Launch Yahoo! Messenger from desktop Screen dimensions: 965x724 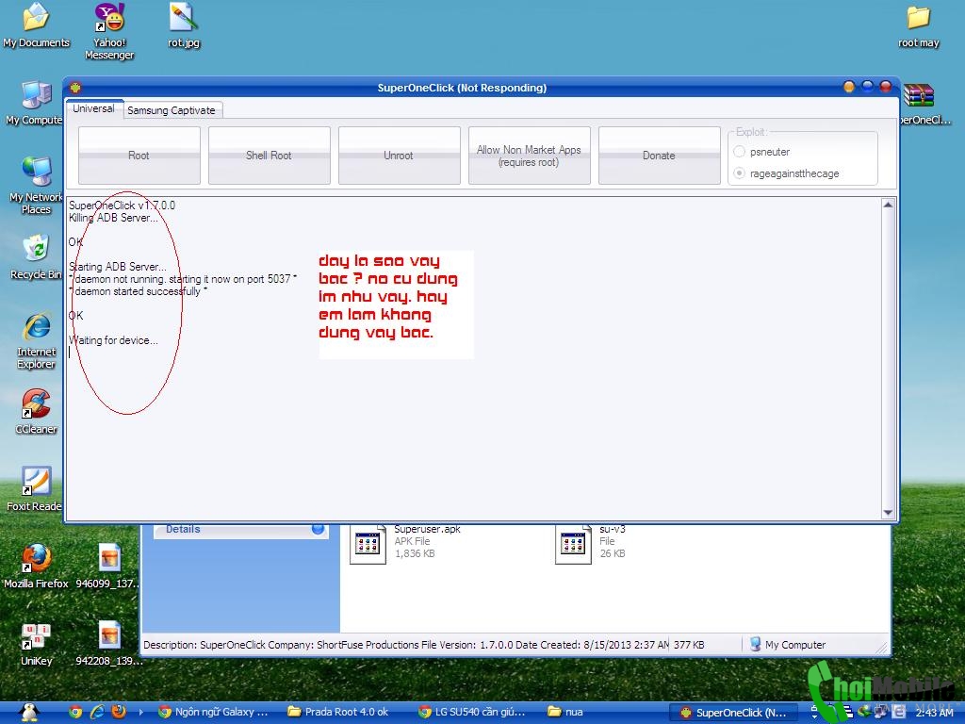coord(109,31)
